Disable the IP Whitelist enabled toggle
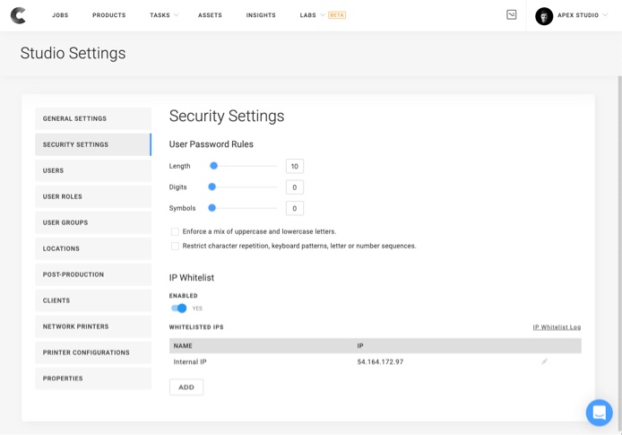Image resolution: width=622 pixels, height=435 pixels. tap(179, 309)
